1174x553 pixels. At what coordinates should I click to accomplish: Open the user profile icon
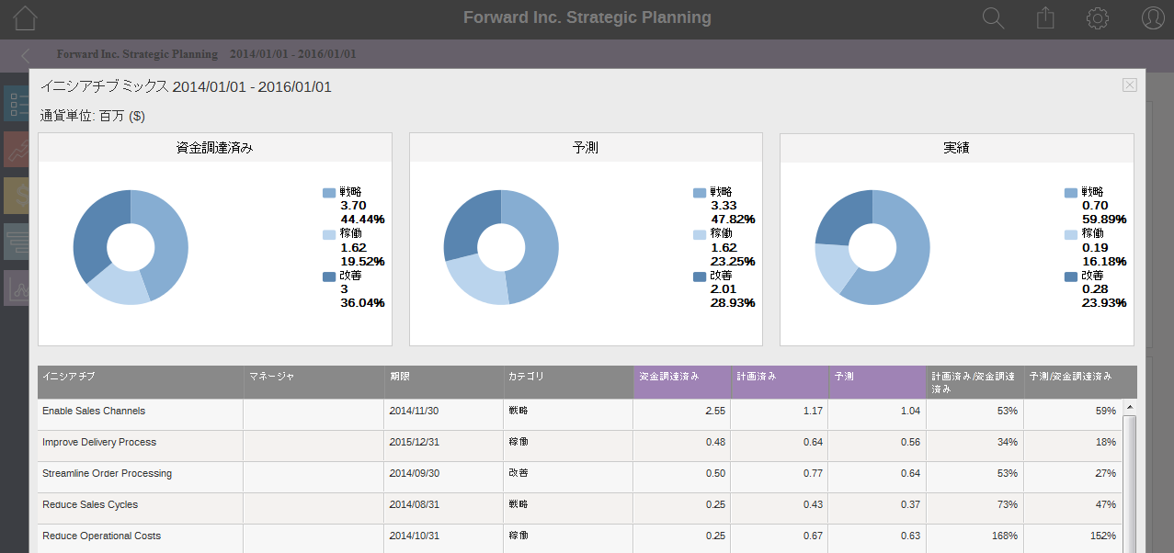[1153, 17]
